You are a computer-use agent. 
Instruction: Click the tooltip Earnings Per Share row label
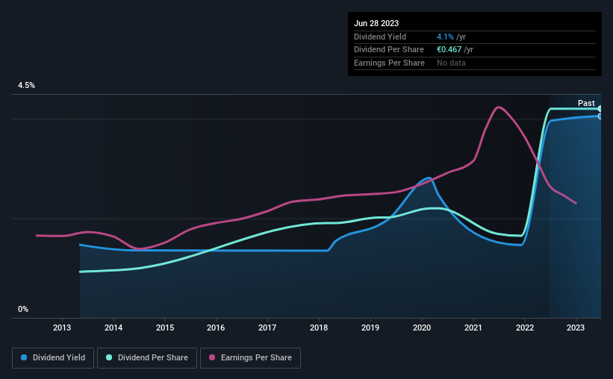[389, 63]
